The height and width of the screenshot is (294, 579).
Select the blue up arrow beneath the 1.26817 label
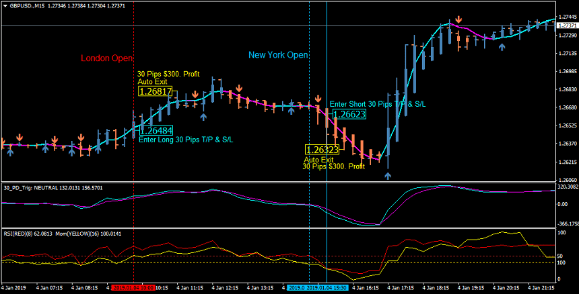tap(203, 117)
